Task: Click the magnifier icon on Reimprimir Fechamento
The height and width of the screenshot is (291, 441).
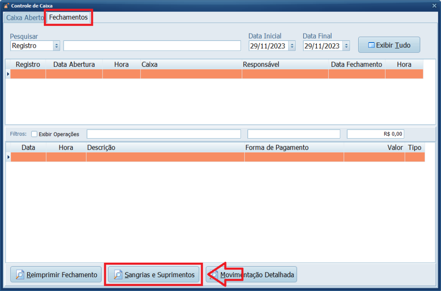Action: [20, 274]
